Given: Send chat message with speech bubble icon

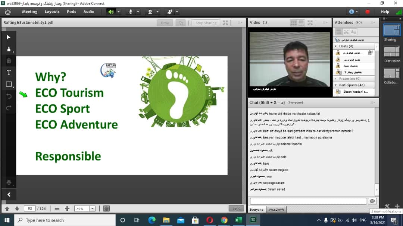Looking at the screenshot, I should pos(372,201).
